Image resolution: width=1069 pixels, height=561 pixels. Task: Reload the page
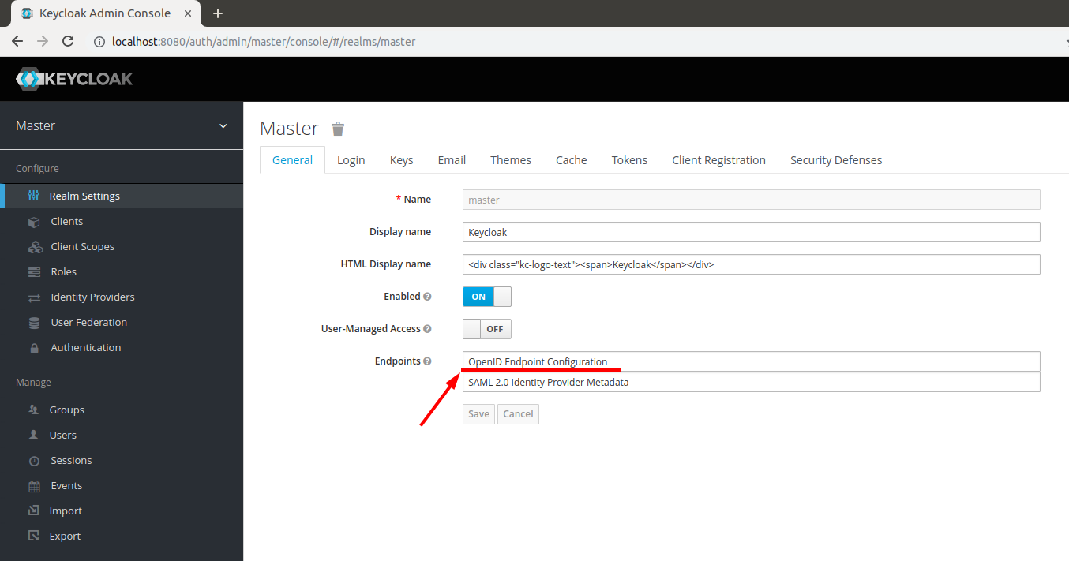(x=68, y=42)
